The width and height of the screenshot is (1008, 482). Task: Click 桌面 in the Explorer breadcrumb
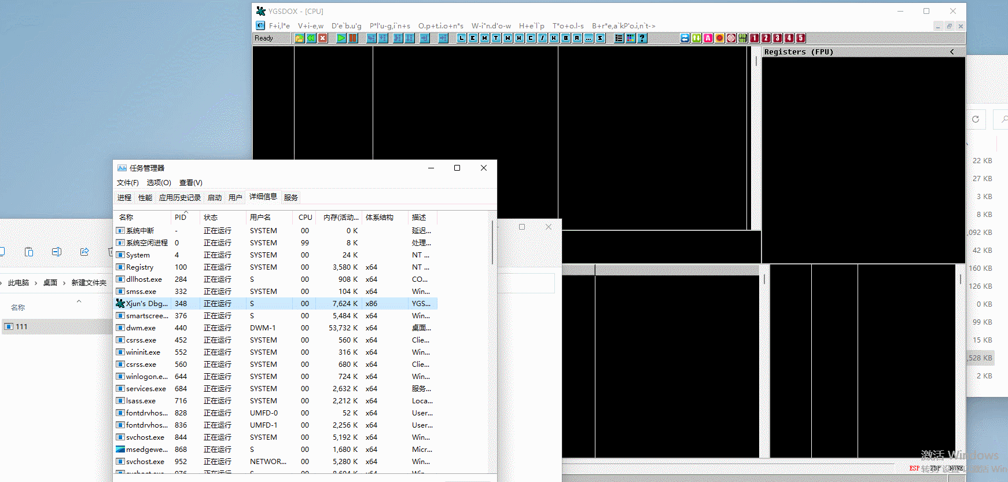(x=50, y=283)
